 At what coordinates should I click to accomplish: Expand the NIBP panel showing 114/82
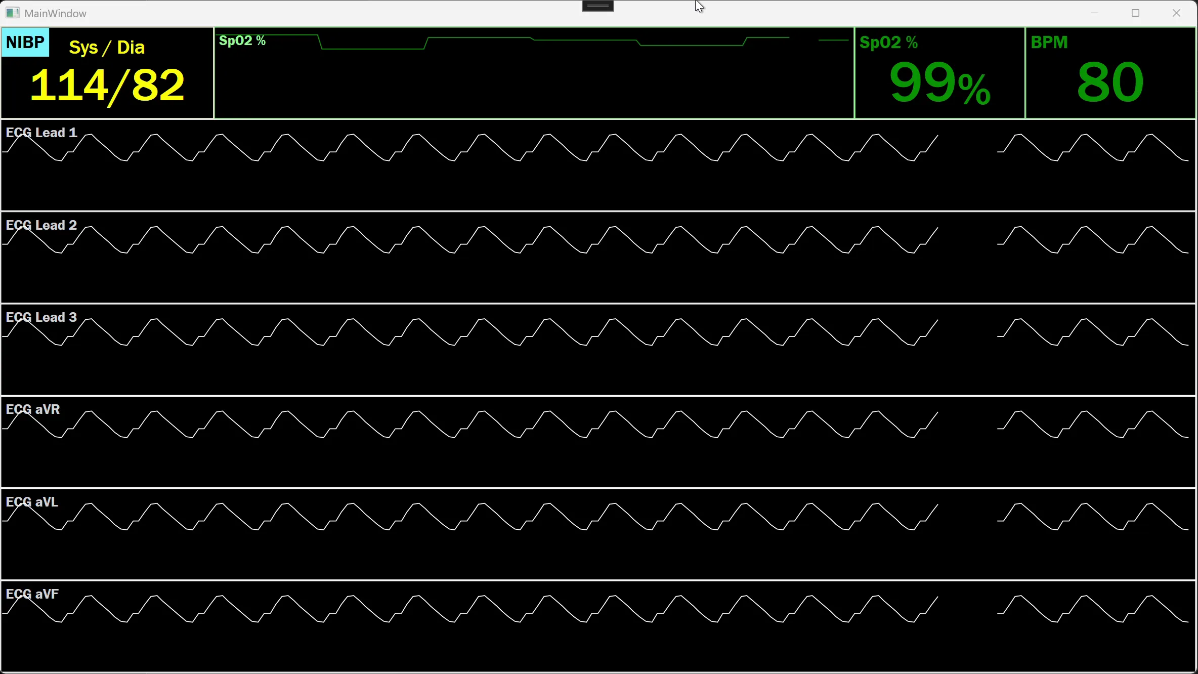pyautogui.click(x=106, y=73)
